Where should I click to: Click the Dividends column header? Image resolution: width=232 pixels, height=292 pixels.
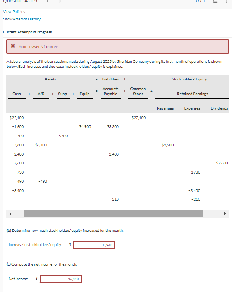point(219,108)
